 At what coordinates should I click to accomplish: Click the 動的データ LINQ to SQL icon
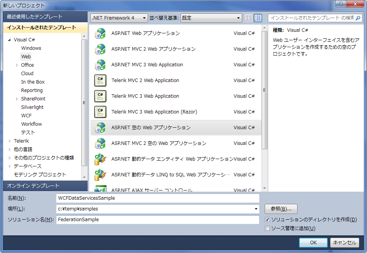100,175
